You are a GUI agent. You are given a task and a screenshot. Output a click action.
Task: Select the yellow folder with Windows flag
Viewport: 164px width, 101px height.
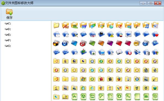[x=83, y=79]
